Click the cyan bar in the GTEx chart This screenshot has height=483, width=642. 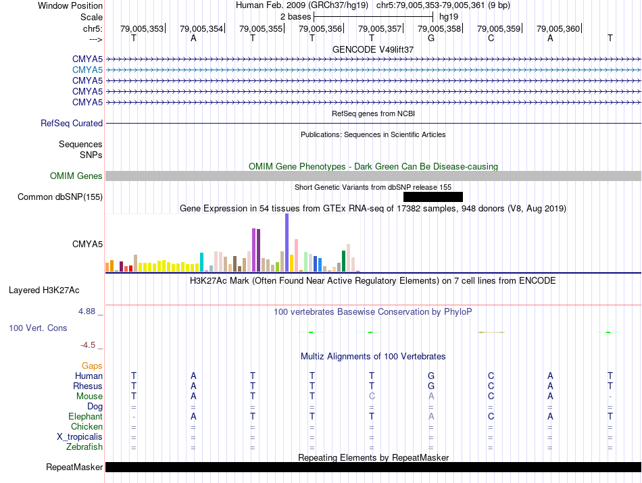202,261
